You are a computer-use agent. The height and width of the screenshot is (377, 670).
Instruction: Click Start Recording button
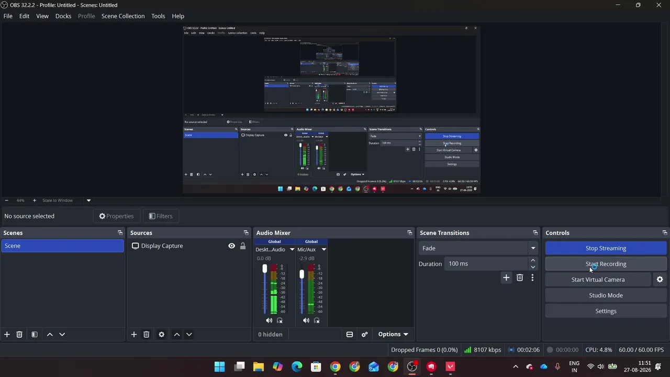(x=606, y=264)
